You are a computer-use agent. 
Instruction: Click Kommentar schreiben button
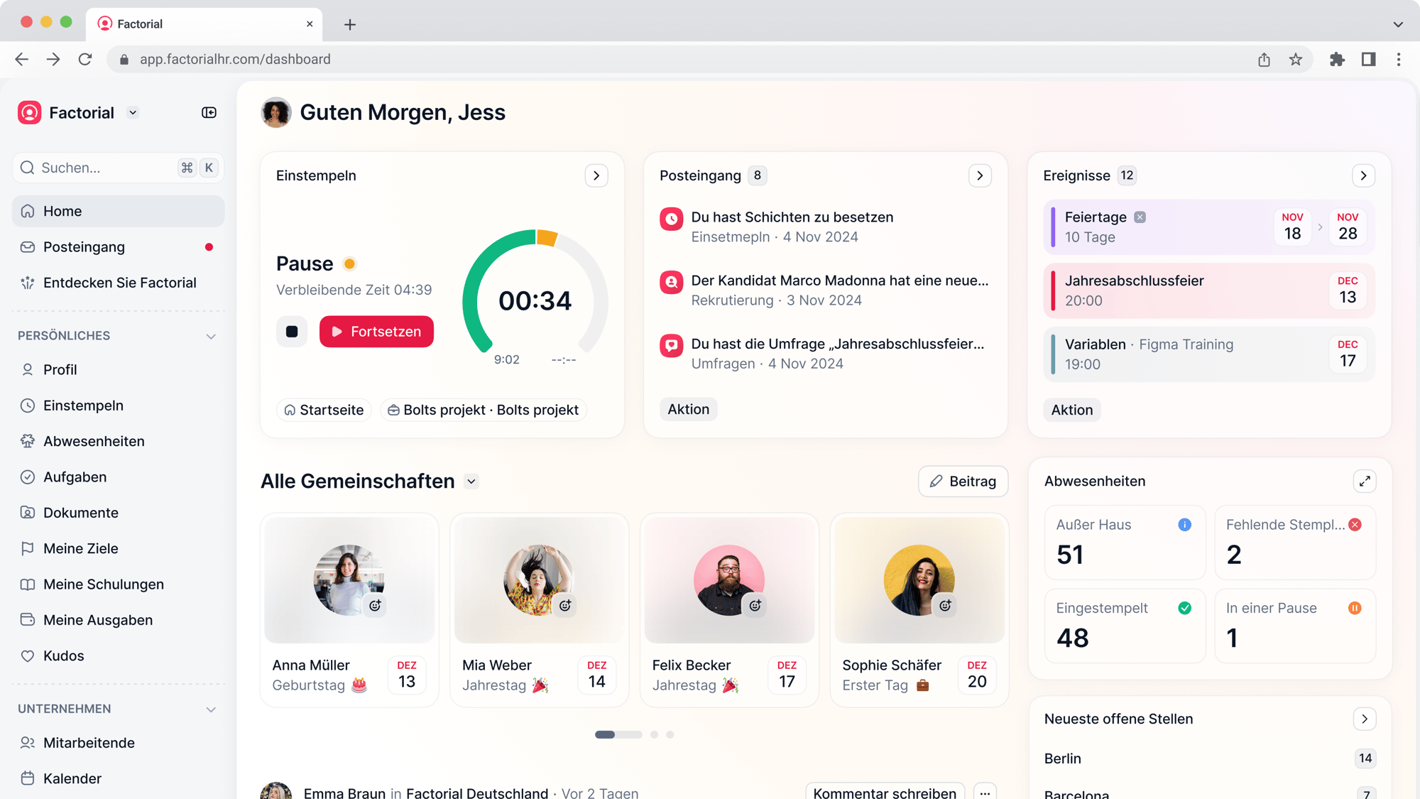(x=885, y=792)
